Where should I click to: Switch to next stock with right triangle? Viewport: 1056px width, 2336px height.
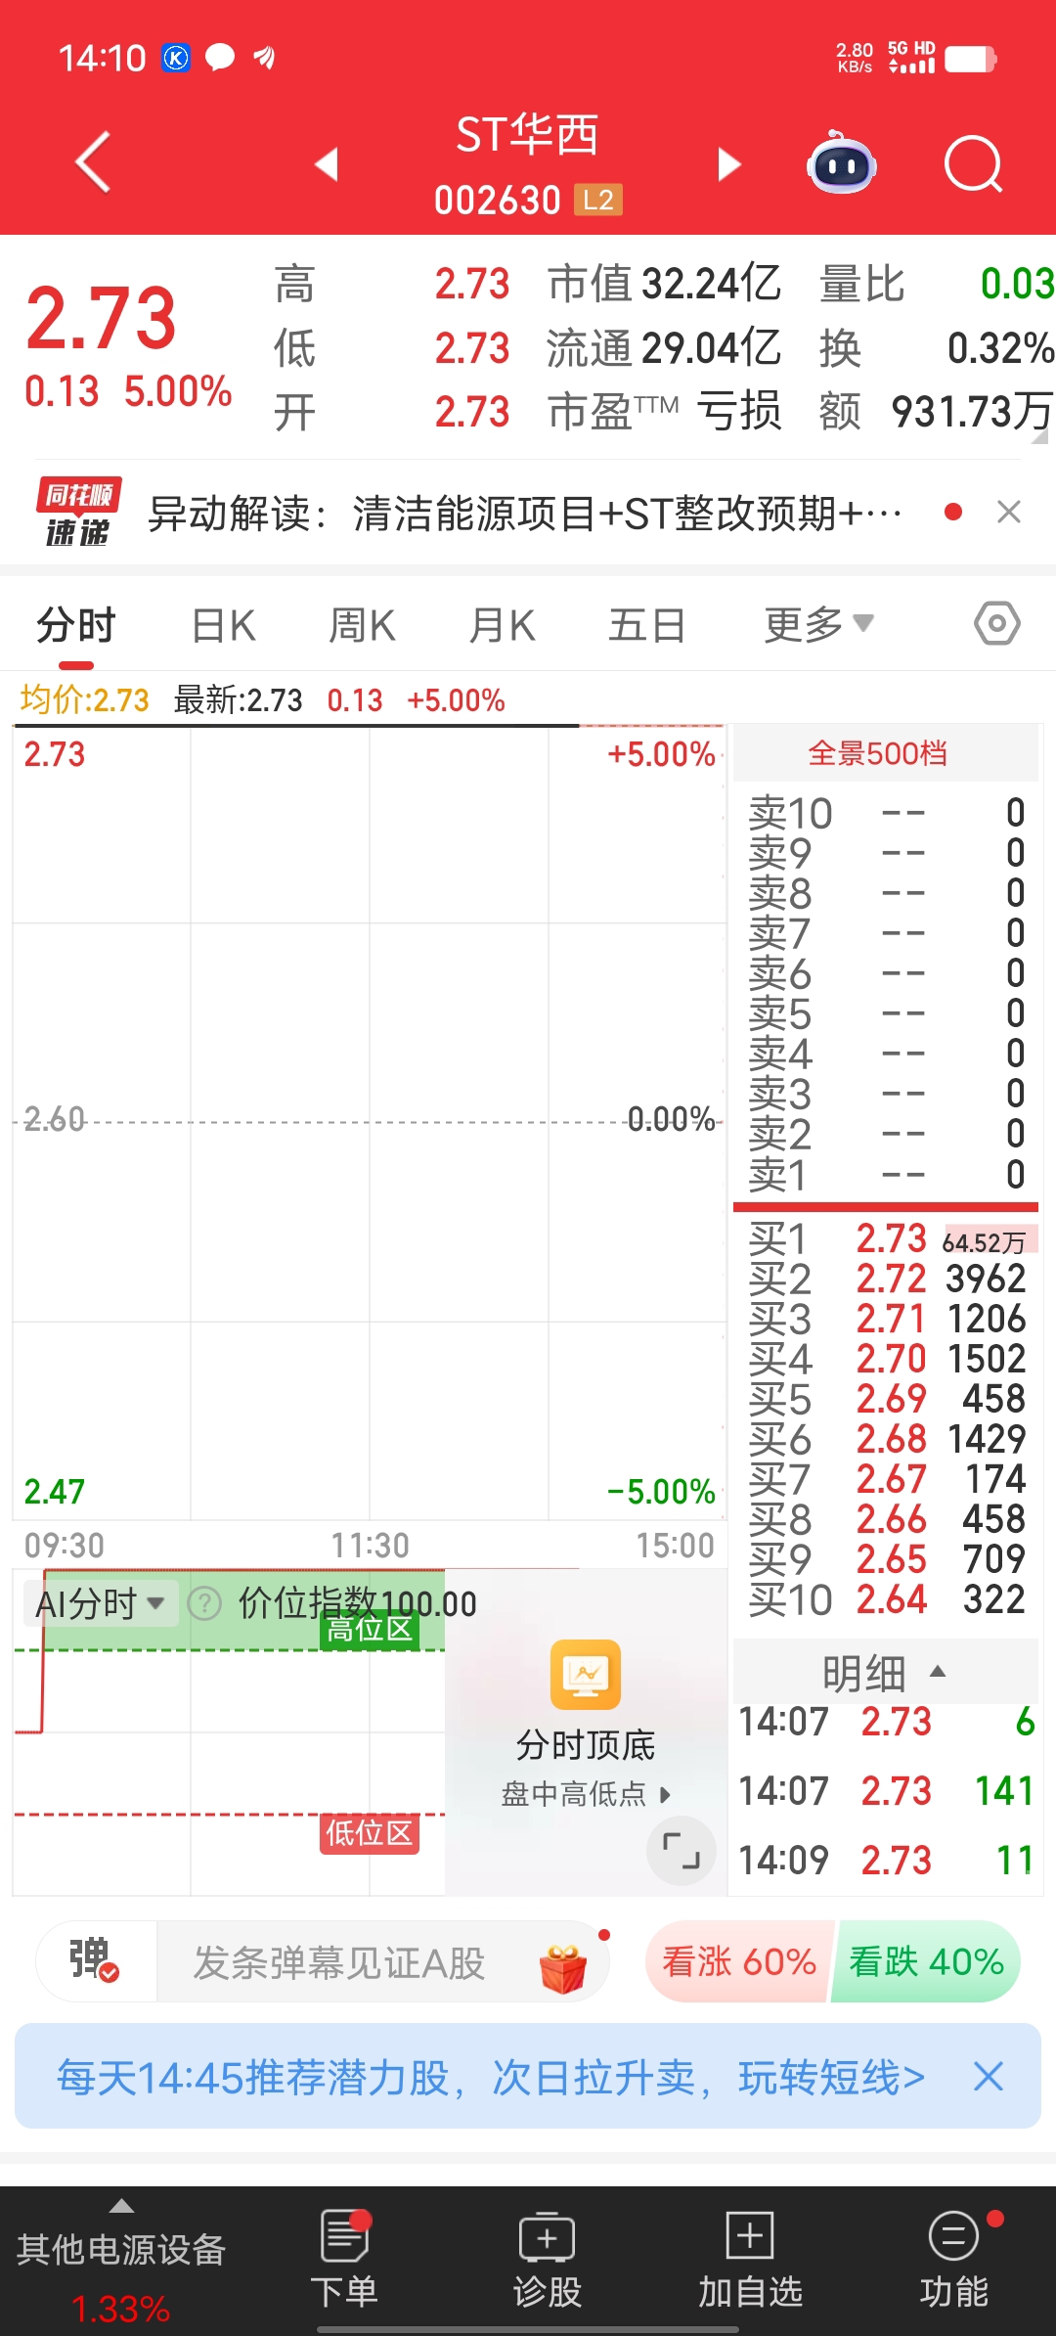coord(728,163)
